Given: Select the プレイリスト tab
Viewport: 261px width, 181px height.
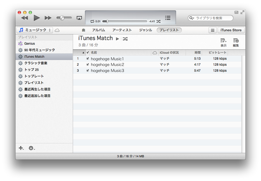Looking at the screenshot, I should coord(169,30).
